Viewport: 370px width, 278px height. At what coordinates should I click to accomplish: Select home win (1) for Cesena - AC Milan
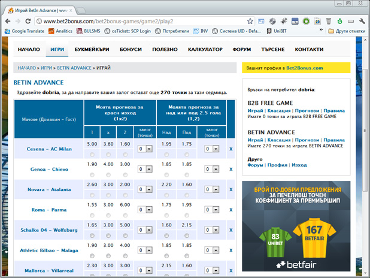pos(92,155)
